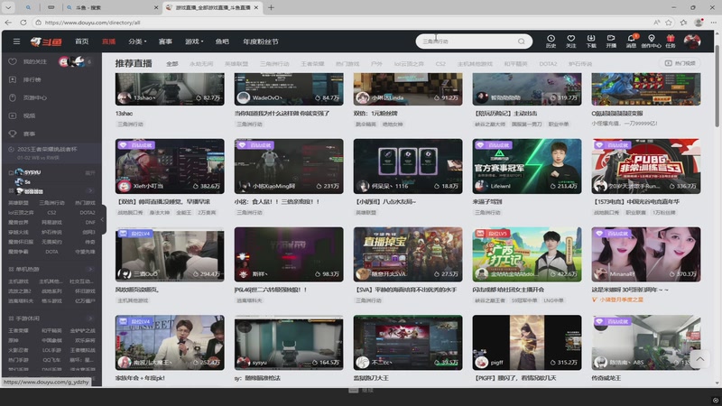Click 魔兽世界 in sidebar categories
This screenshot has height=406, width=722.
coord(18,222)
